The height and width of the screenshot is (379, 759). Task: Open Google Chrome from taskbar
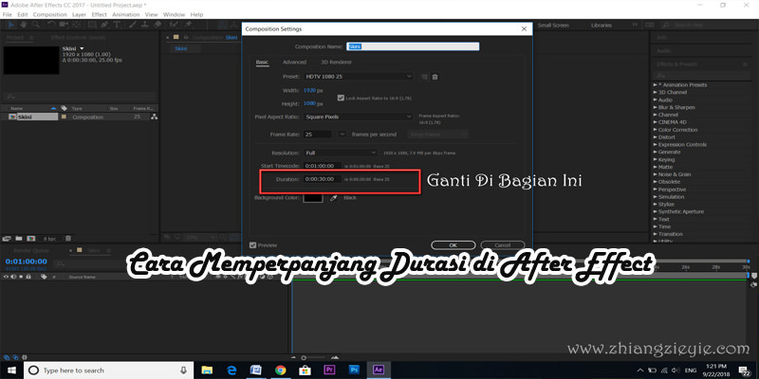[x=280, y=370]
